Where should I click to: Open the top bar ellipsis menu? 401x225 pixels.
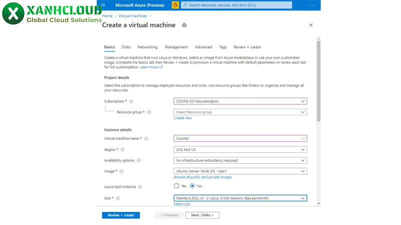pyautogui.click(x=312, y=5)
